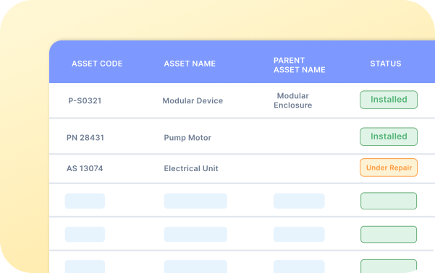Open the Pump Motor asset
The image size is (435, 273).
[x=187, y=138]
